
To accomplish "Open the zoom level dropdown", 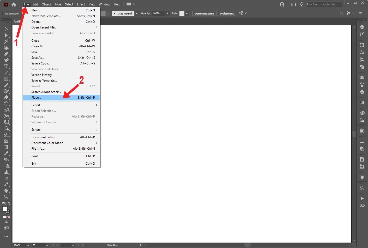I will (28, 245).
